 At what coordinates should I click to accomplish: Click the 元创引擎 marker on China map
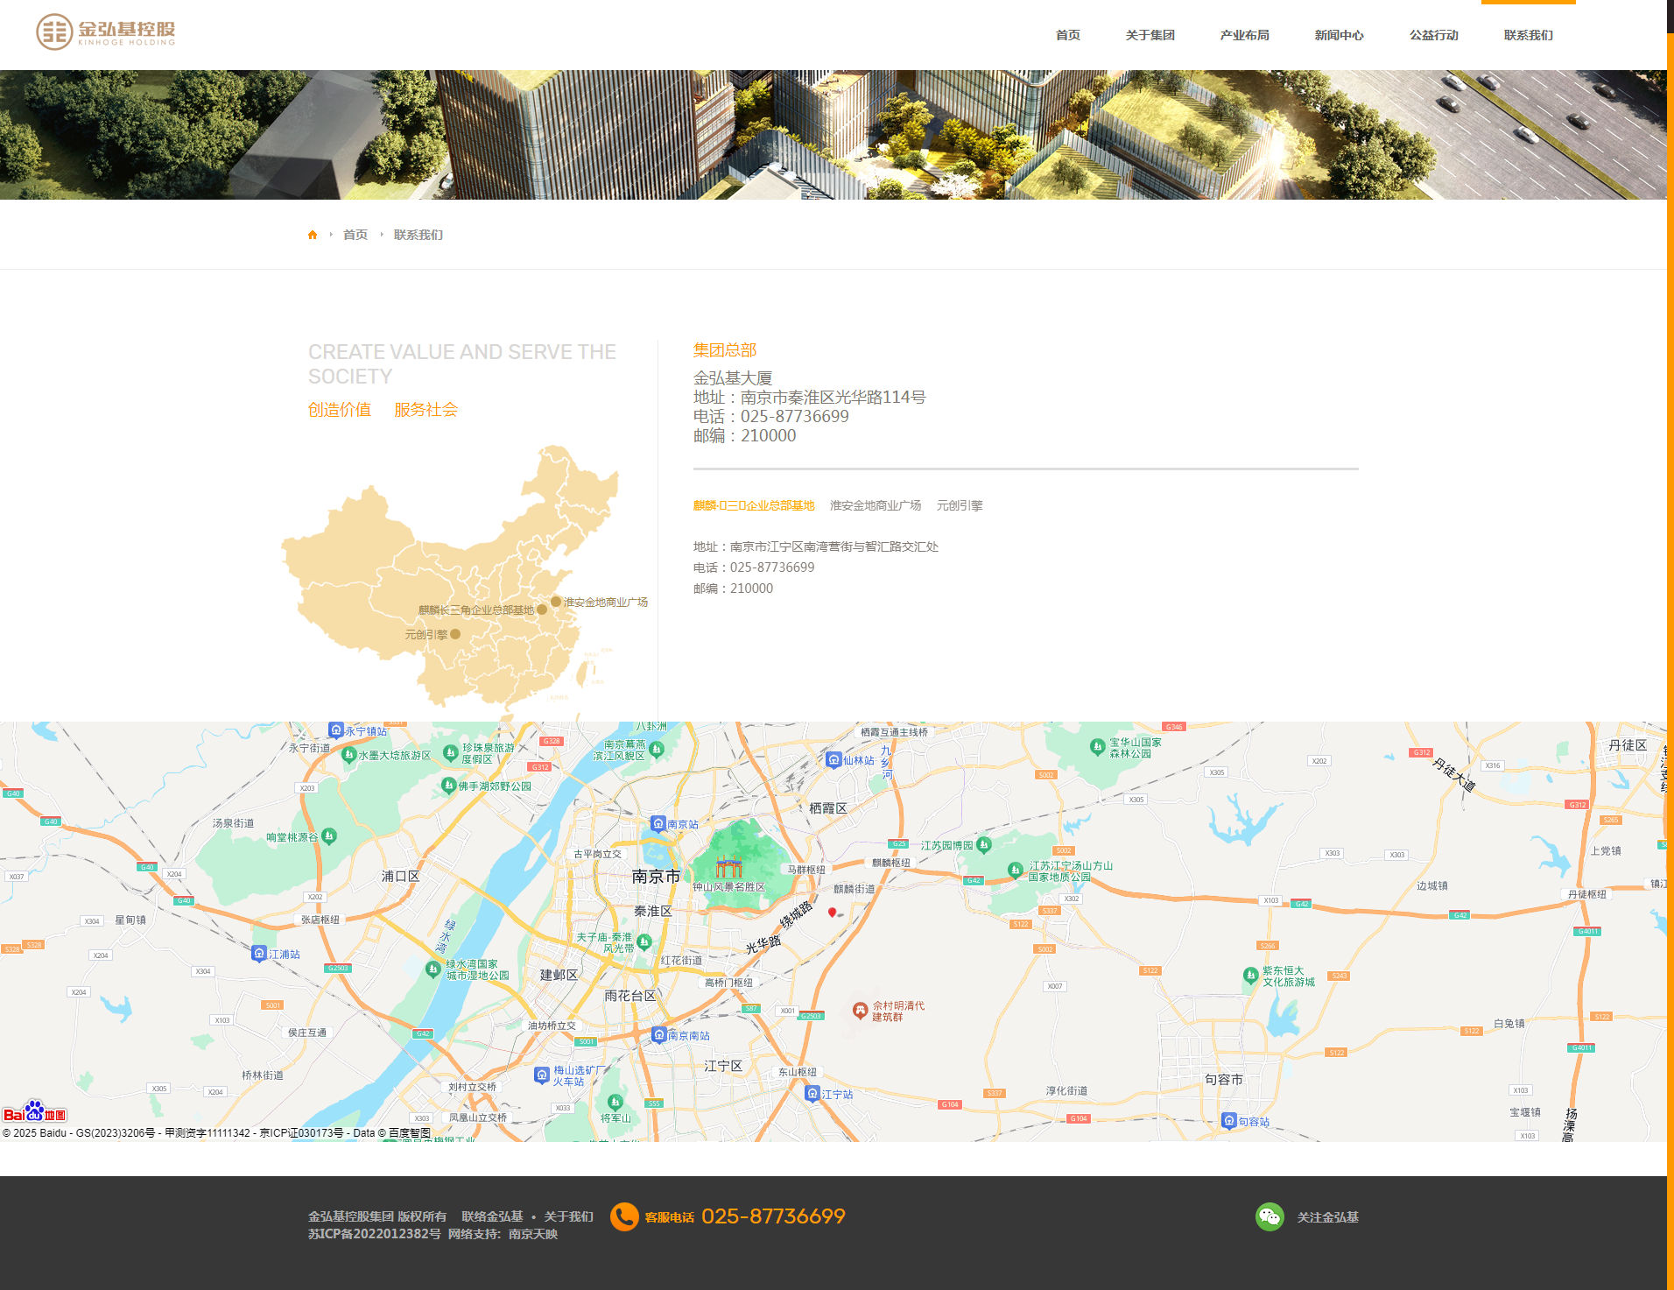pyautogui.click(x=456, y=634)
